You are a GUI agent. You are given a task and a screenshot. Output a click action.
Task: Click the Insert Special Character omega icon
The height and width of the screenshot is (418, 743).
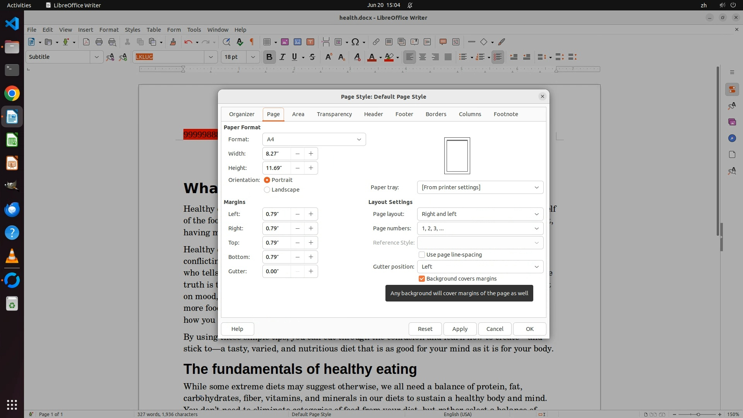[x=355, y=42]
